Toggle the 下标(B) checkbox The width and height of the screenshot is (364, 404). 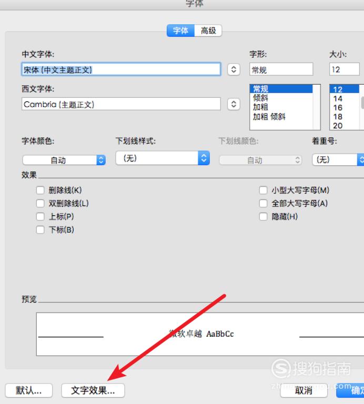(40, 229)
